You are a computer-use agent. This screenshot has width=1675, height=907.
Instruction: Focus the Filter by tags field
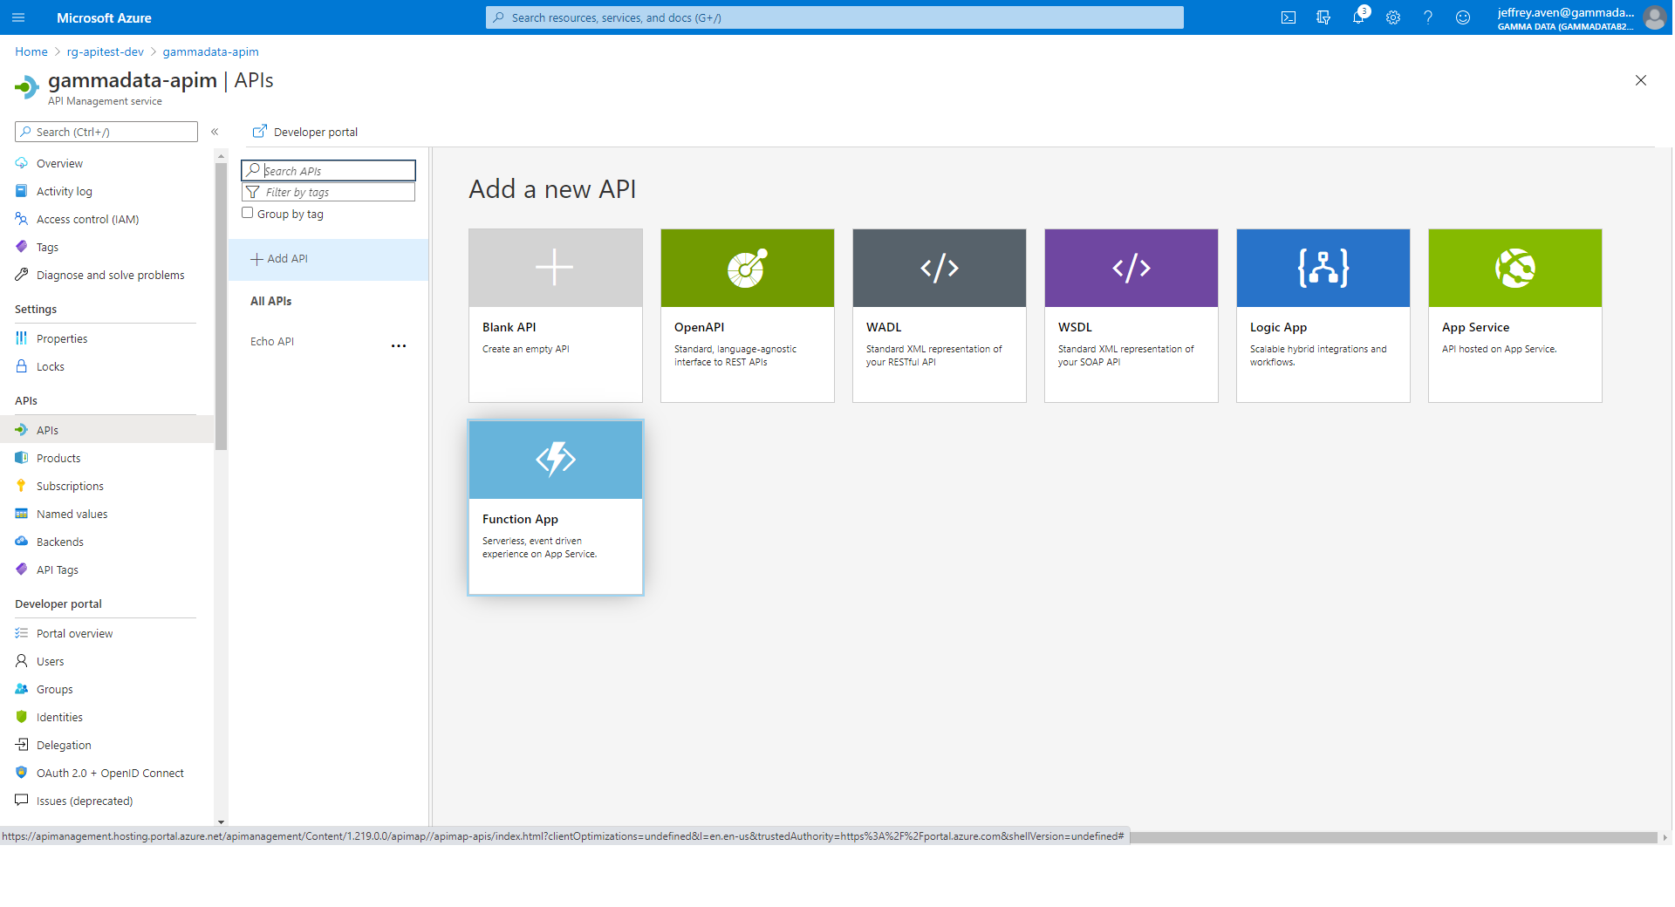coord(329,192)
